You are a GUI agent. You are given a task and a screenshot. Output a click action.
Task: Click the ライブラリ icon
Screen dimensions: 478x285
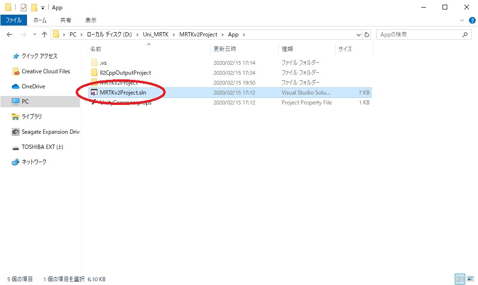pyautogui.click(x=15, y=117)
